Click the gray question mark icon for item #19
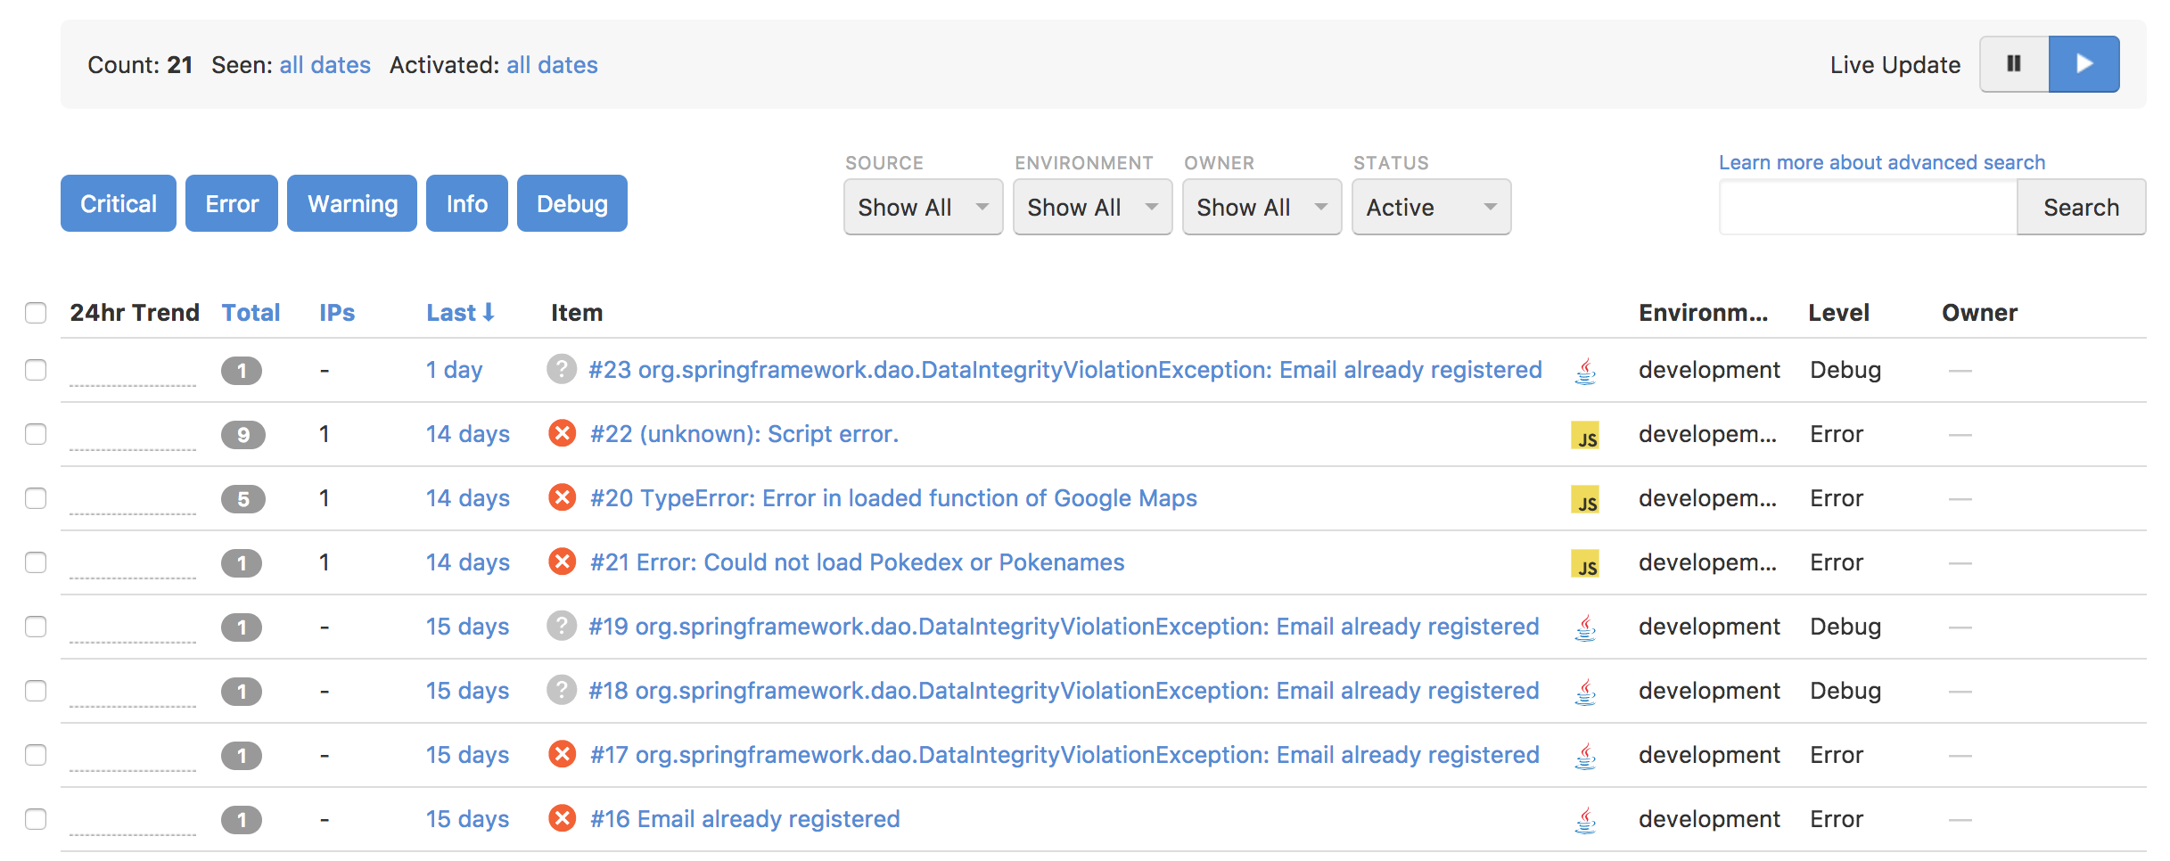Viewport: 2170px width, 861px height. [x=562, y=626]
